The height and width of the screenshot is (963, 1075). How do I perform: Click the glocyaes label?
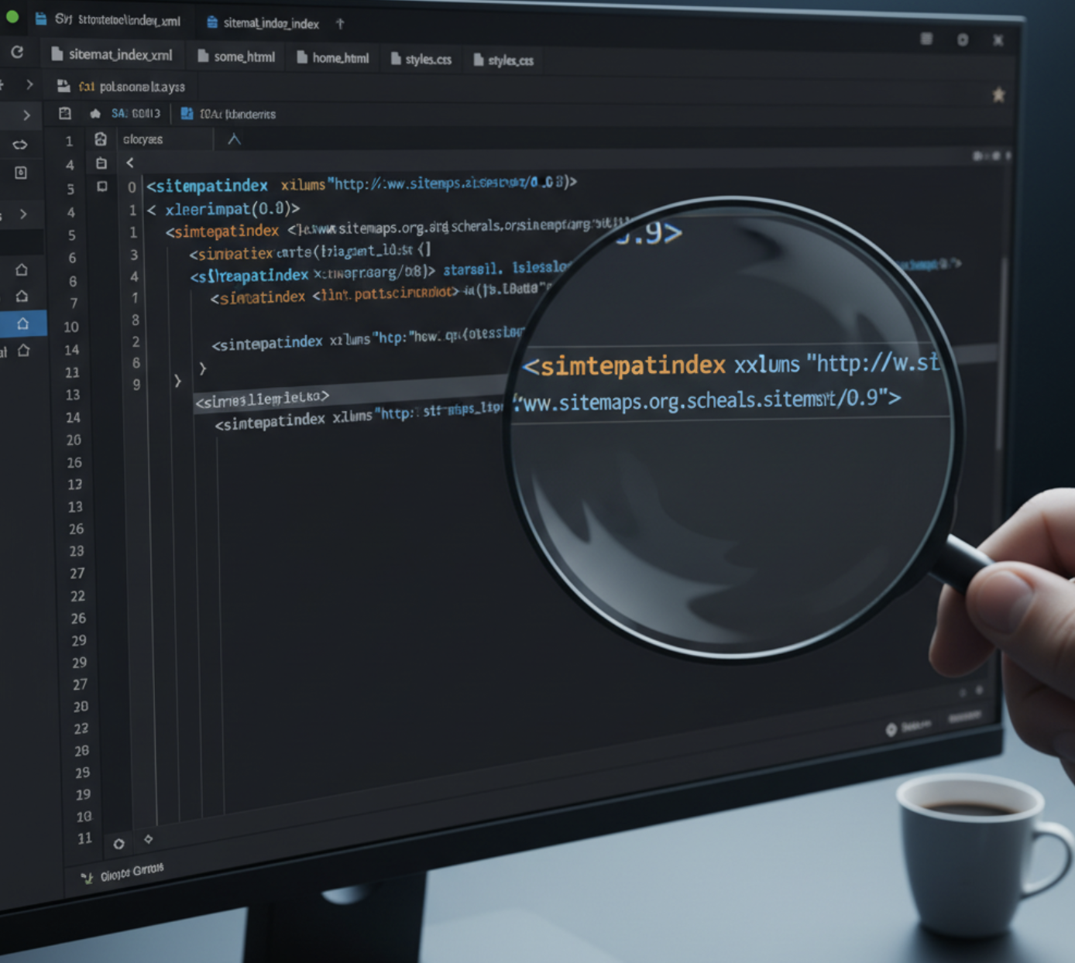(143, 139)
